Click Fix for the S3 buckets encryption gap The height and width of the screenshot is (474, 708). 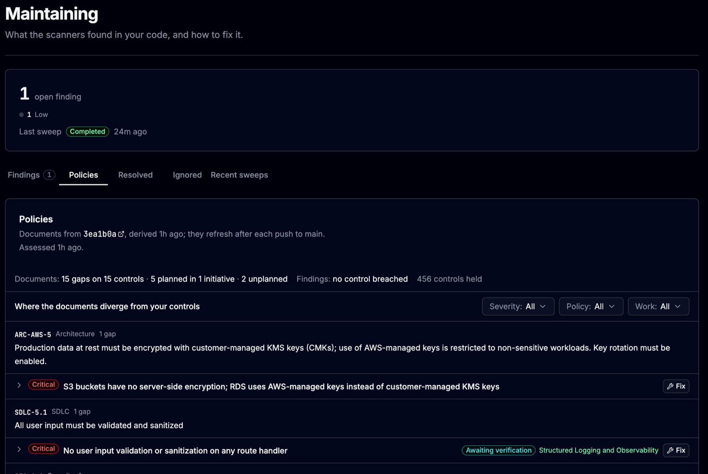point(676,386)
